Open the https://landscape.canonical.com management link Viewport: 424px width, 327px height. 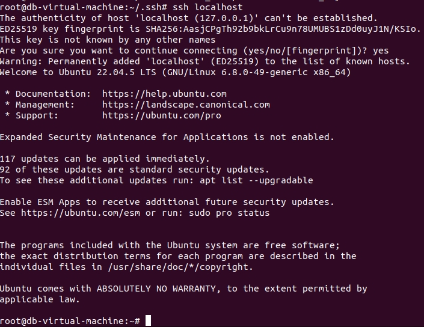pos(186,105)
